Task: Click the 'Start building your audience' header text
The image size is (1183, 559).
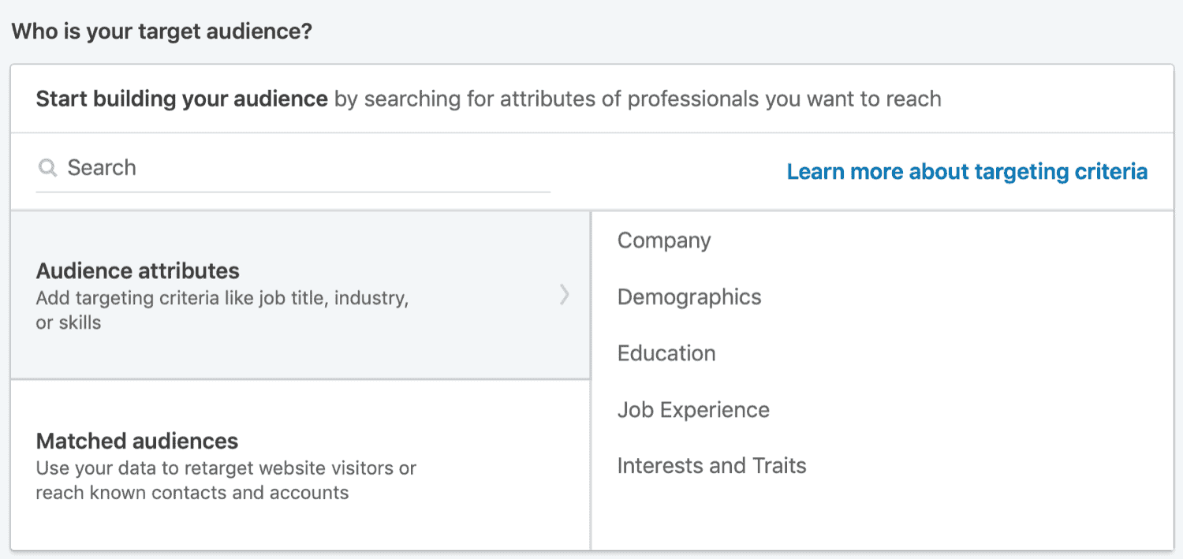Action: pyautogui.click(x=181, y=99)
